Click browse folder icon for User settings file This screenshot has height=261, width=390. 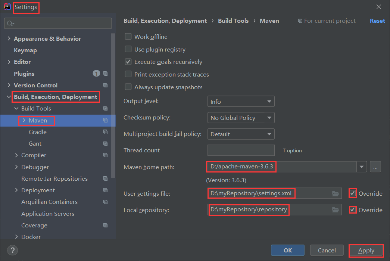[x=336, y=193]
